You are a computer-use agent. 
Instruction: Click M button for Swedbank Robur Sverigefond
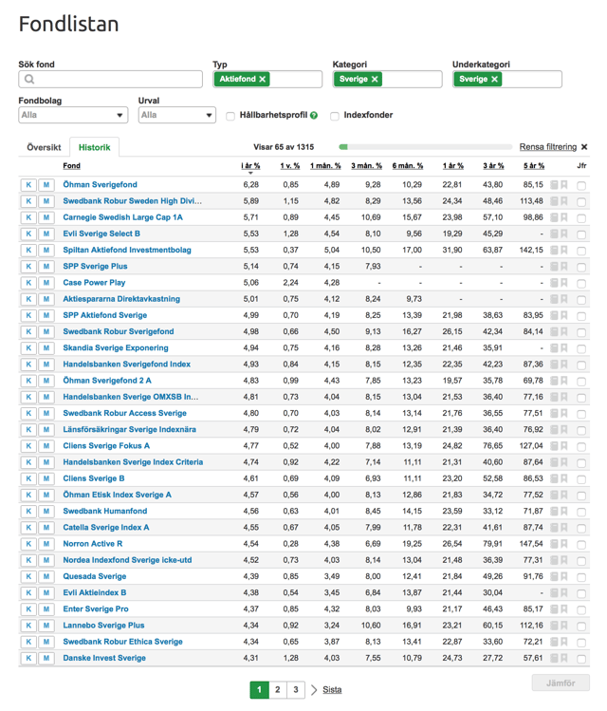pos(46,332)
